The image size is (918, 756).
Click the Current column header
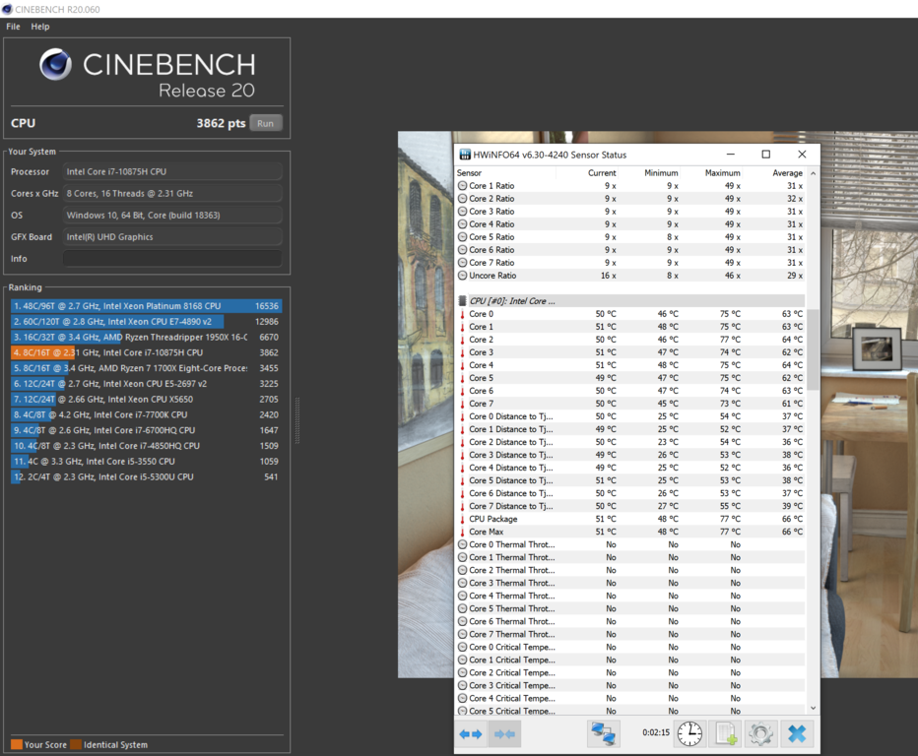[602, 173]
